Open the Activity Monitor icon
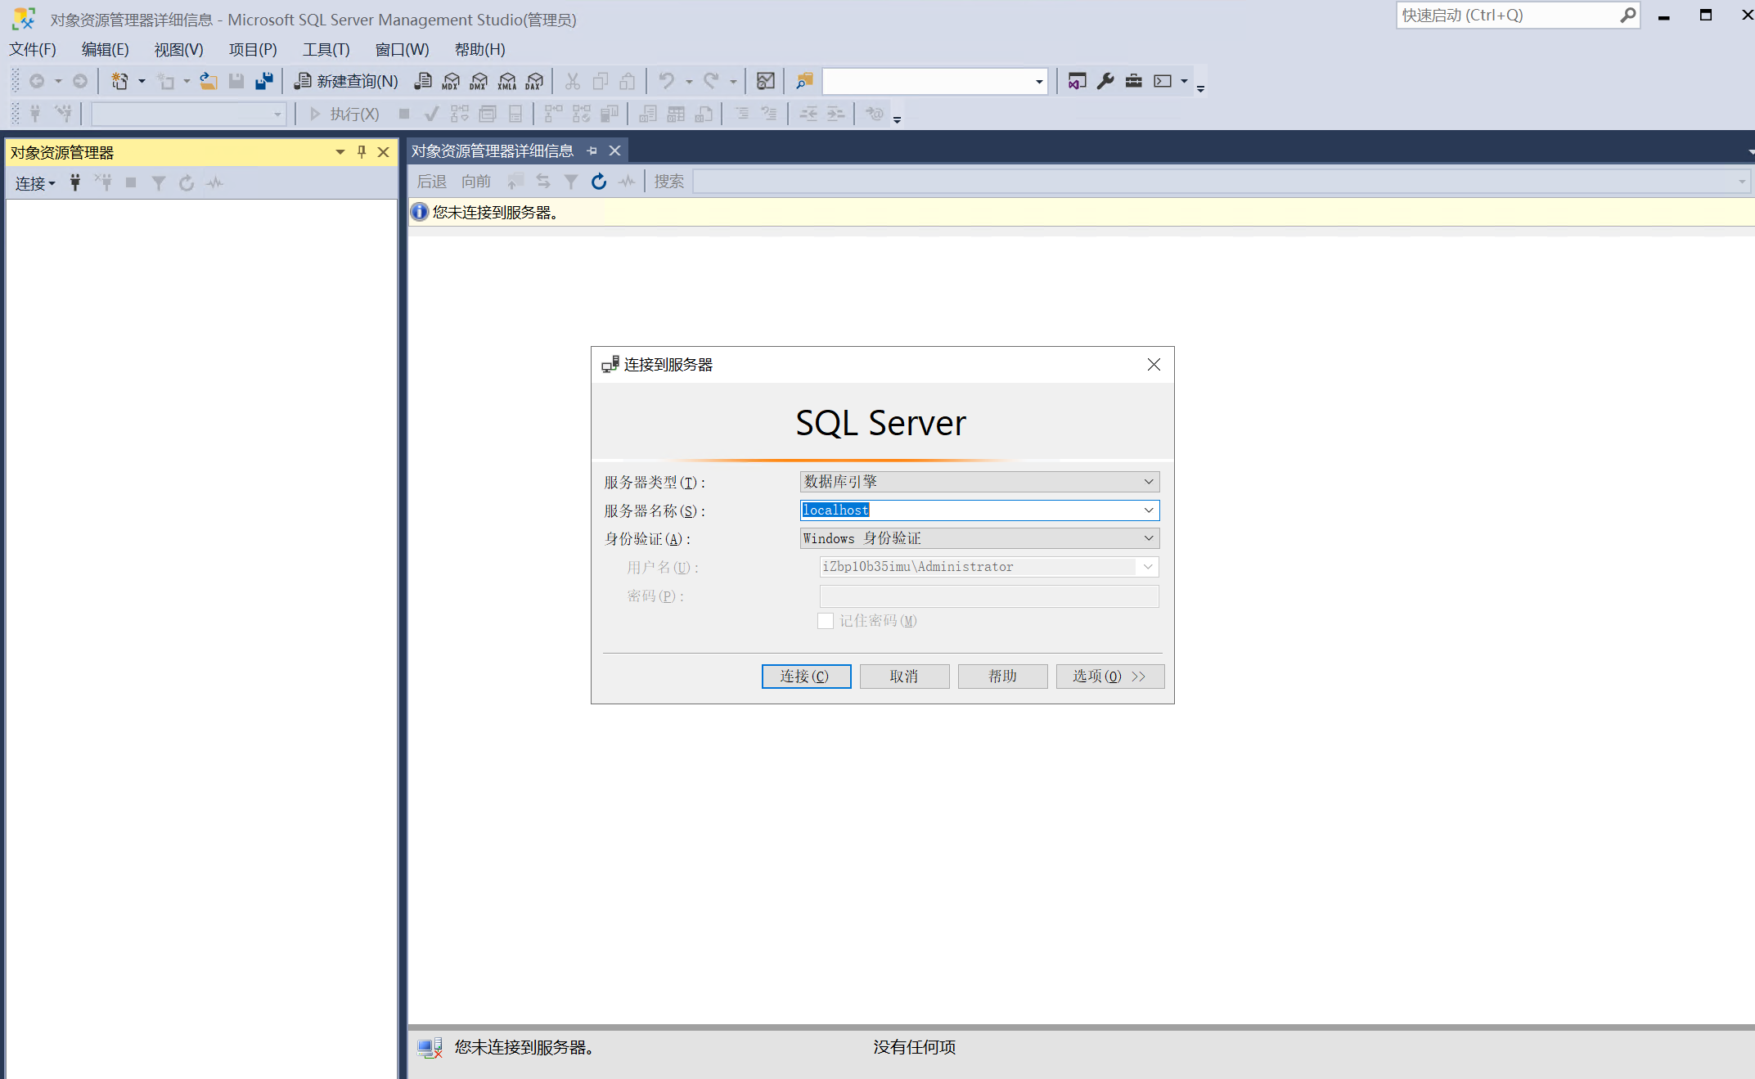 click(766, 81)
